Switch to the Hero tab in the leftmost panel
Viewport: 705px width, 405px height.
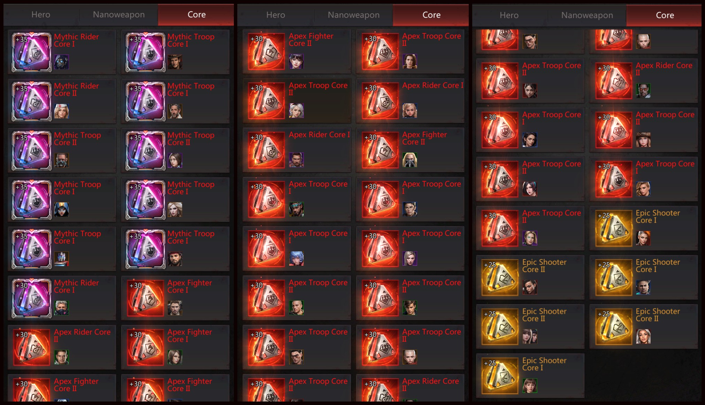41,15
